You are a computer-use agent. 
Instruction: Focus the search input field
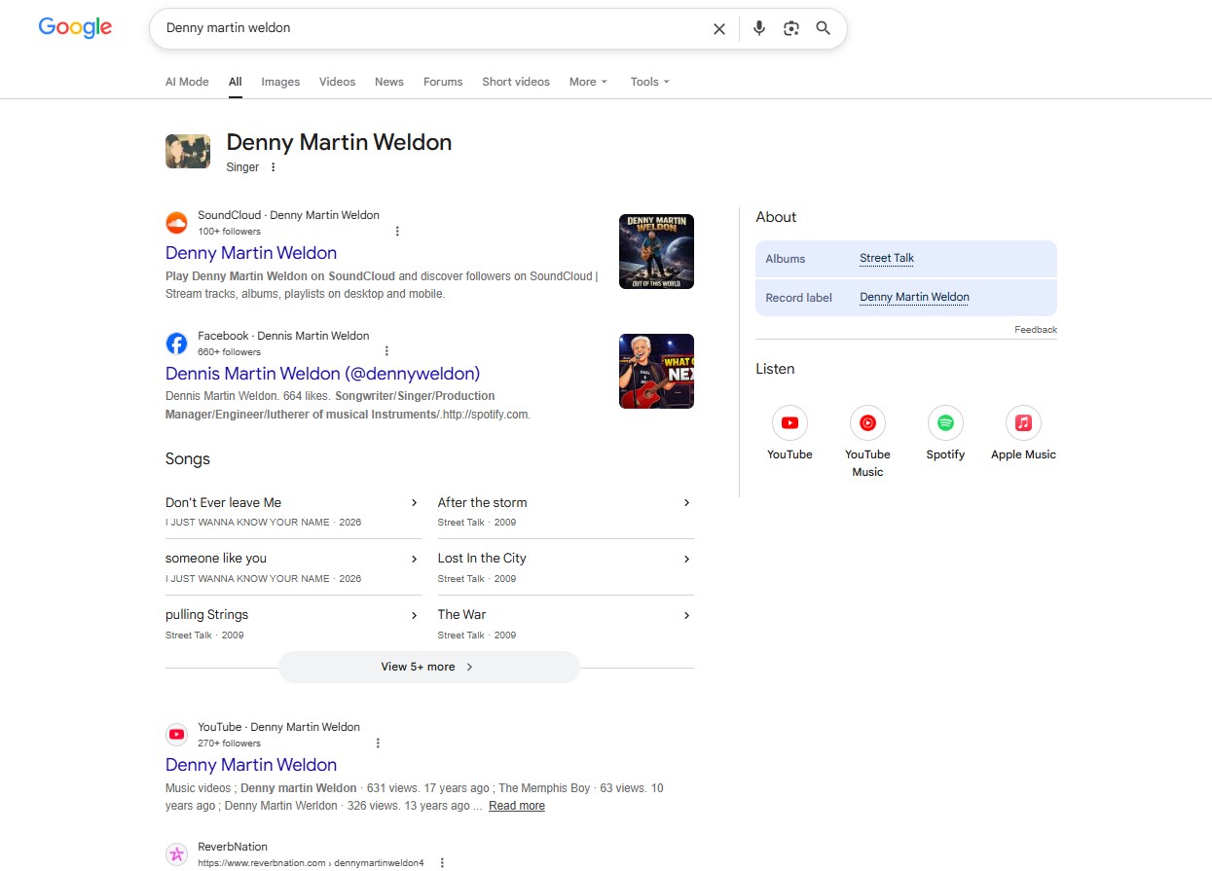(x=433, y=28)
